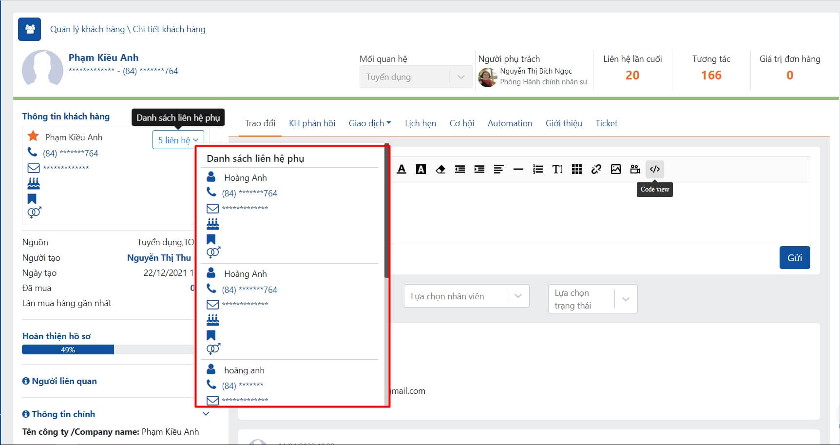Click the phone icon of lowercase hoàng anh contact
The image size is (840, 445).
[x=211, y=385]
